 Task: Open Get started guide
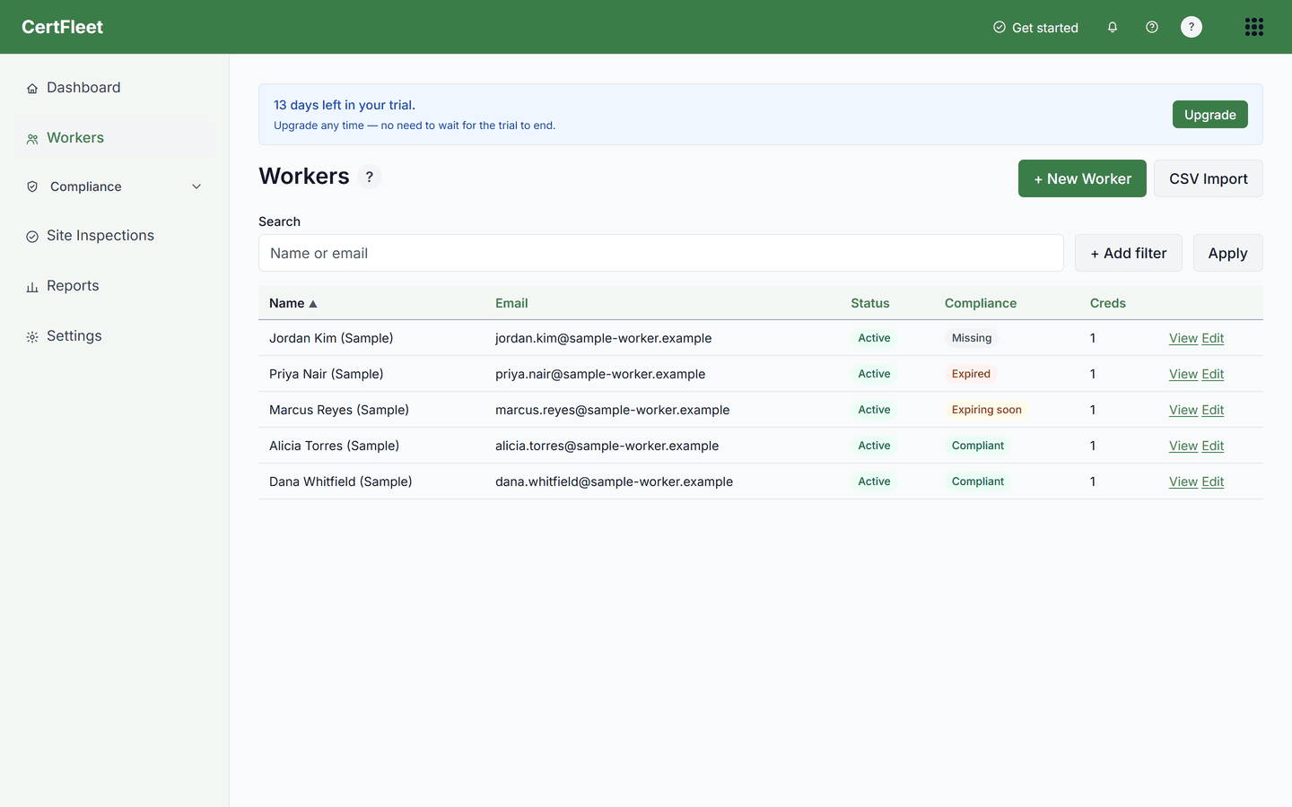click(x=1036, y=27)
